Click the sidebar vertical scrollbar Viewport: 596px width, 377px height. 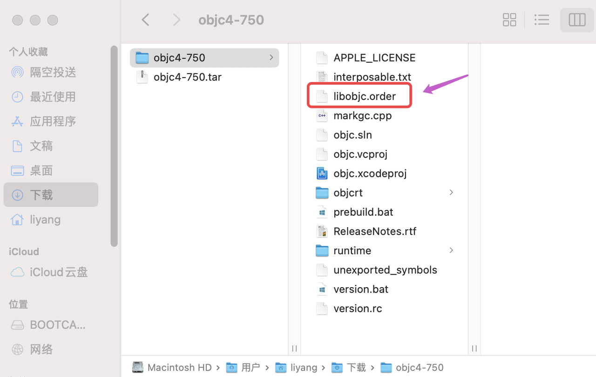click(x=114, y=146)
